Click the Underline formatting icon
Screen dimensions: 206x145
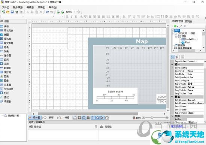click(76, 17)
